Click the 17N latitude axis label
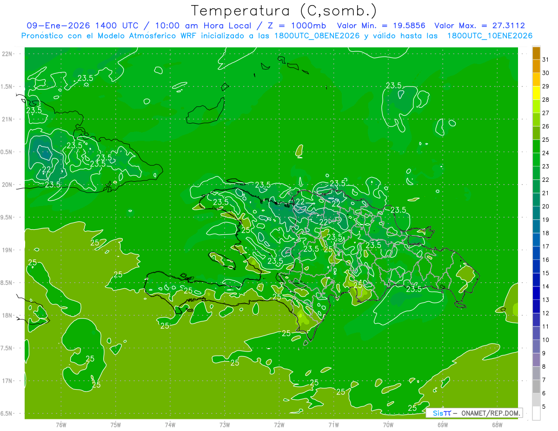This screenshot has width=558, height=431. [x=7, y=381]
